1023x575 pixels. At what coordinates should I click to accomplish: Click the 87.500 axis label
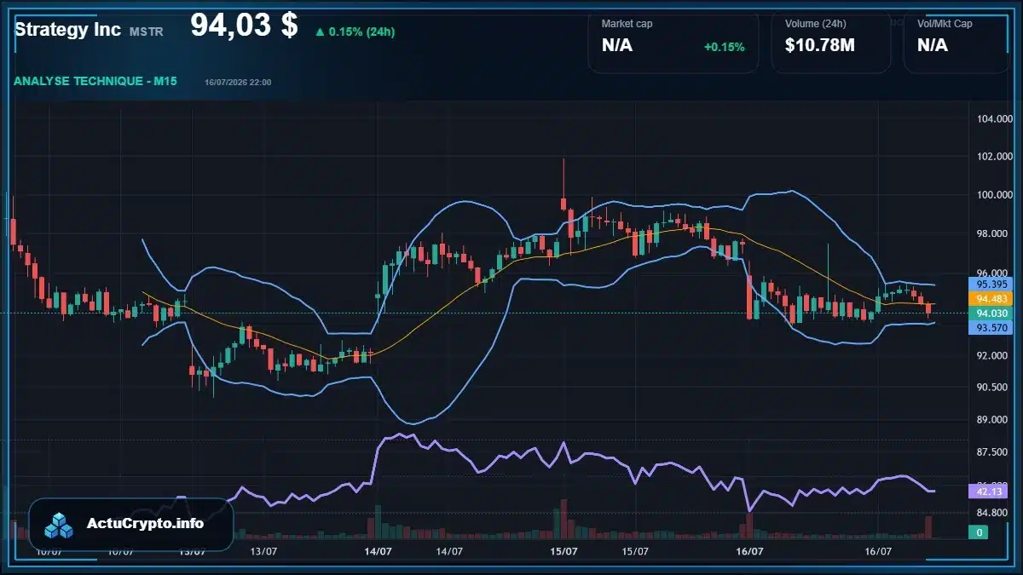(x=993, y=452)
